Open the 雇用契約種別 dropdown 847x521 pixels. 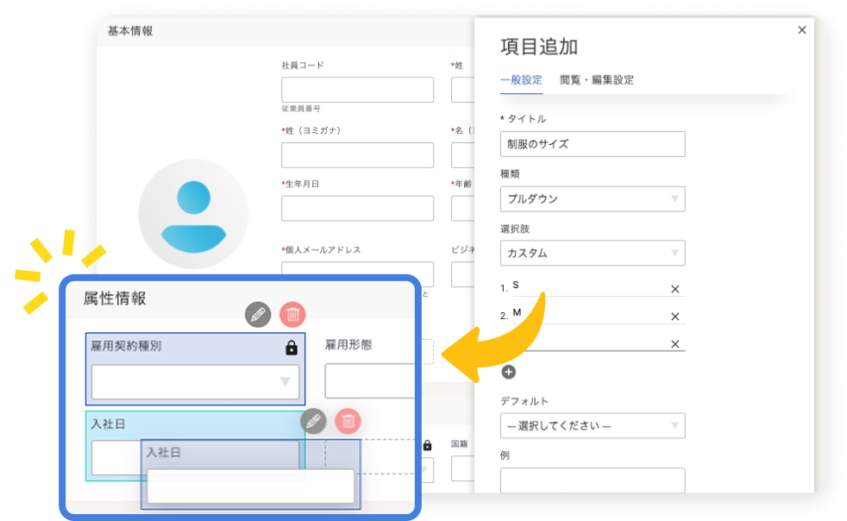[196, 382]
